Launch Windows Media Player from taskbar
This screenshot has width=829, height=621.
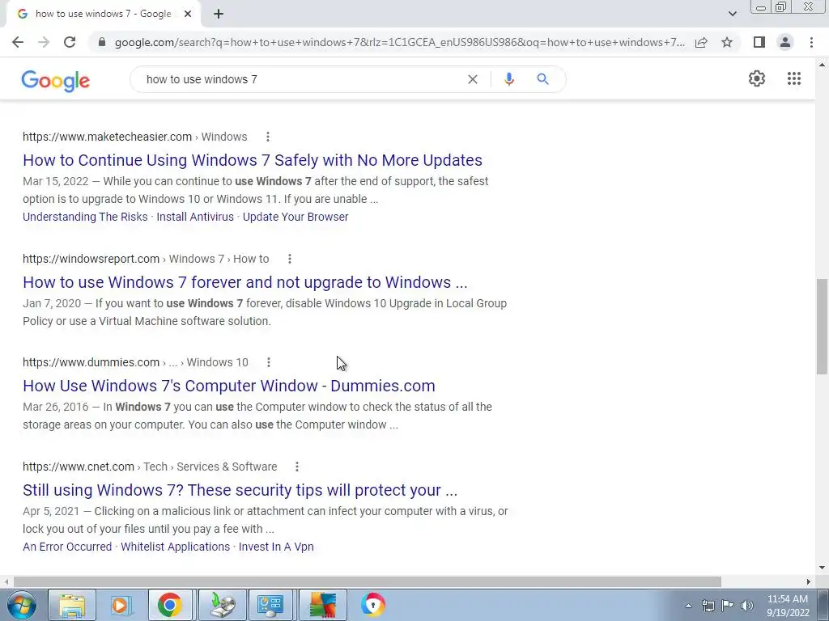(121, 605)
